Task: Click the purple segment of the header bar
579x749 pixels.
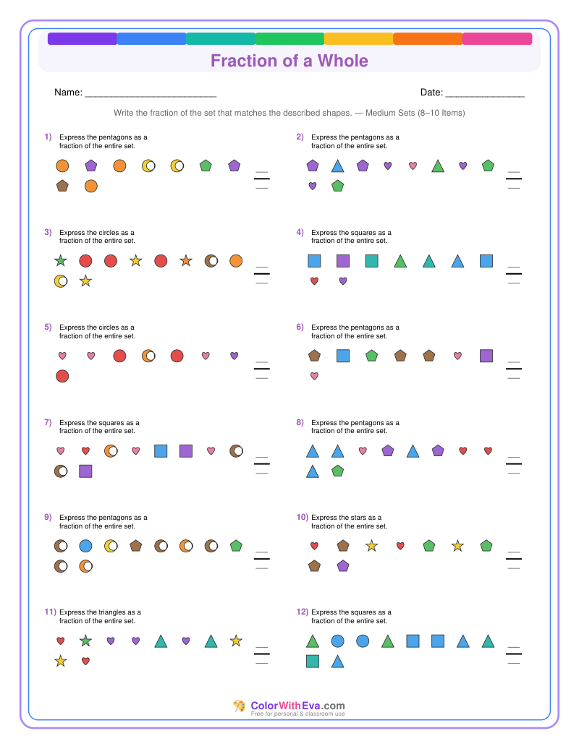Action: [83, 39]
